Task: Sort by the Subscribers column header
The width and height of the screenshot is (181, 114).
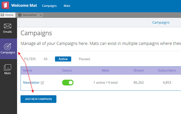Action: [167, 70]
